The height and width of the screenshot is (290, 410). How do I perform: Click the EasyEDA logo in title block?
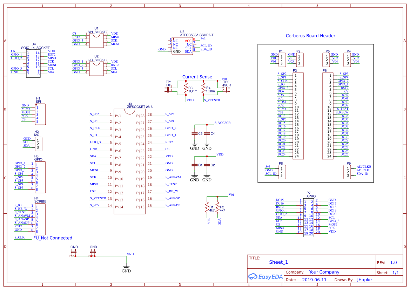click(266, 277)
